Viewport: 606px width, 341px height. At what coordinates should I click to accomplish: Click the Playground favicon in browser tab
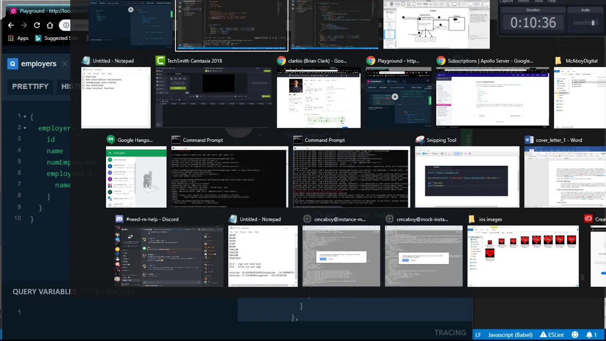click(x=13, y=11)
